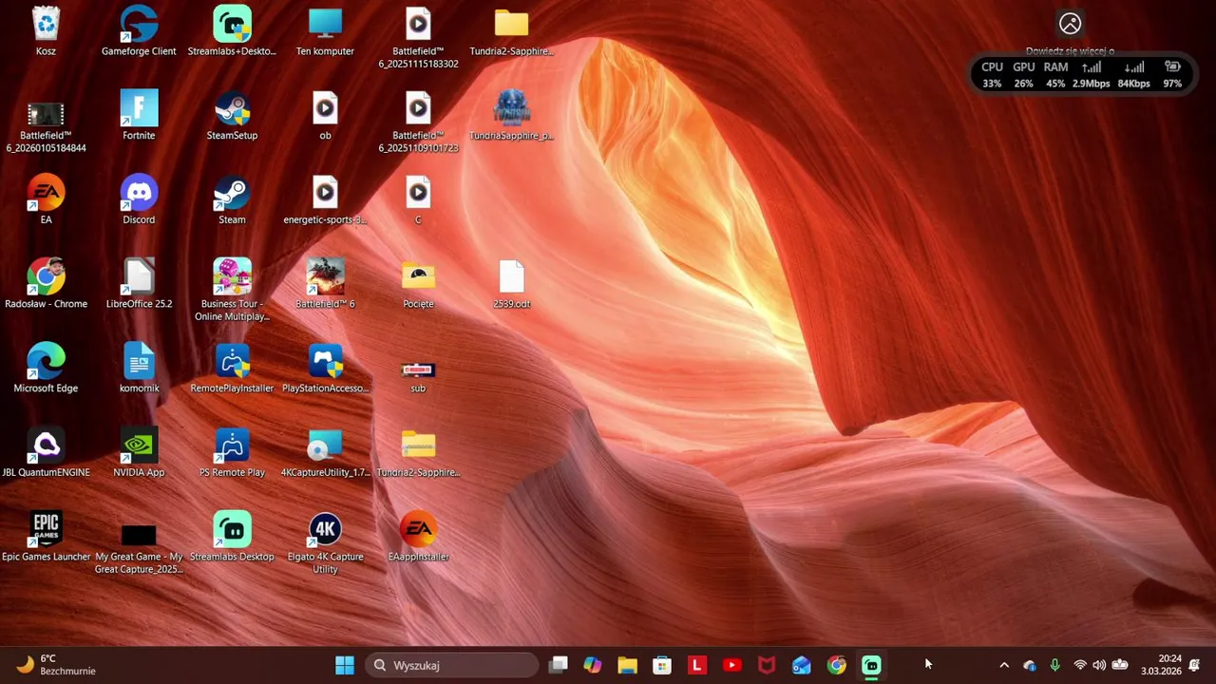Open the red L app on taskbar
Viewport: 1216px width, 684px height.
tap(697, 665)
